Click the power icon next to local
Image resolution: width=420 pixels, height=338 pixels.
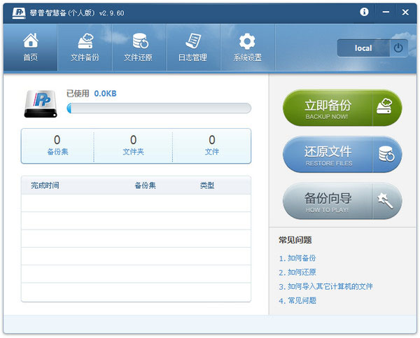click(398, 48)
